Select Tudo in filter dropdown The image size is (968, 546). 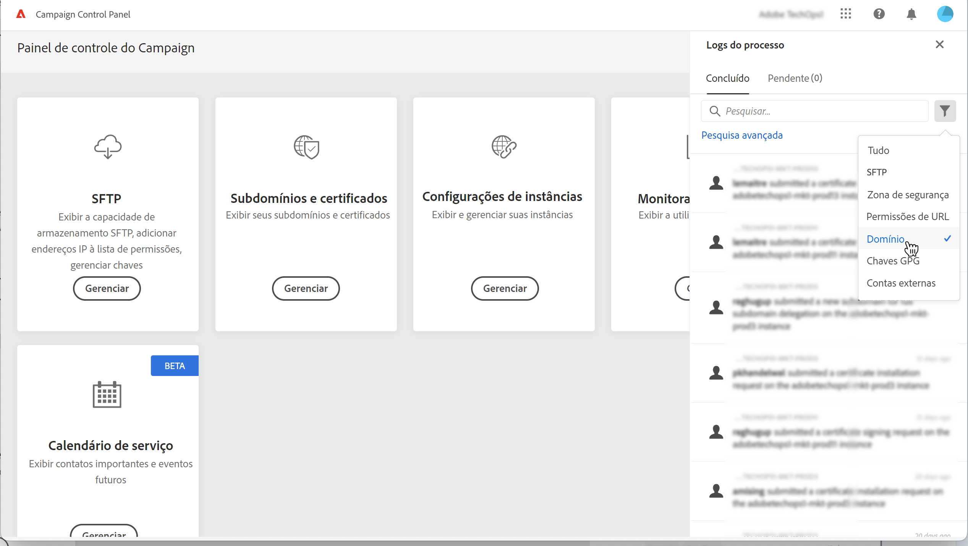click(878, 151)
